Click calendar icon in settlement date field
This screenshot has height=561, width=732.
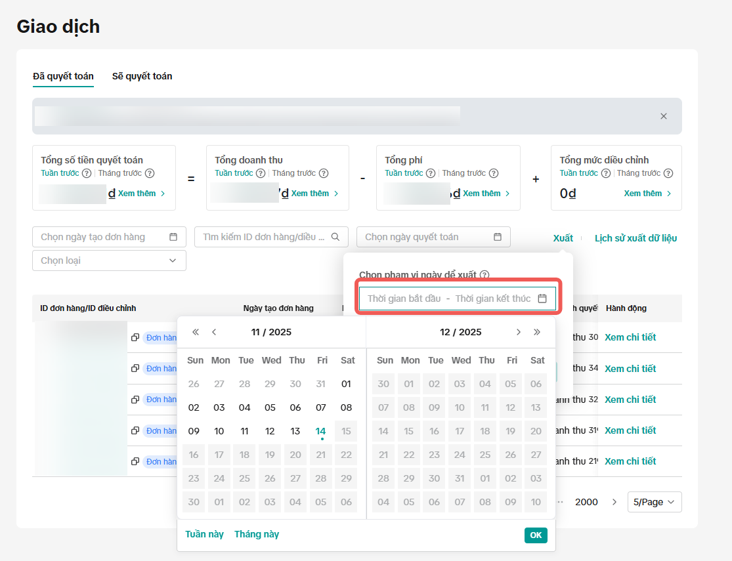[x=498, y=237]
